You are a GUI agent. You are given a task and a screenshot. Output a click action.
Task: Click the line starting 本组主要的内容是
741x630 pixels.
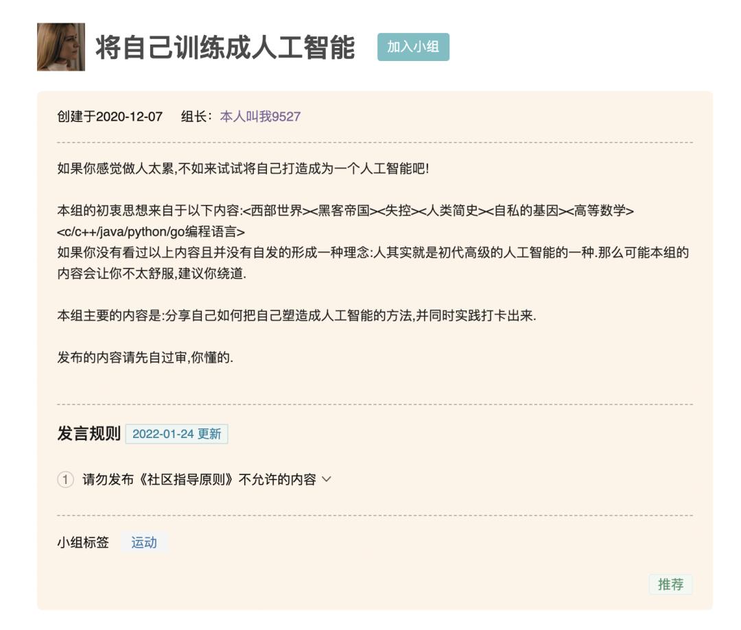[x=296, y=316]
